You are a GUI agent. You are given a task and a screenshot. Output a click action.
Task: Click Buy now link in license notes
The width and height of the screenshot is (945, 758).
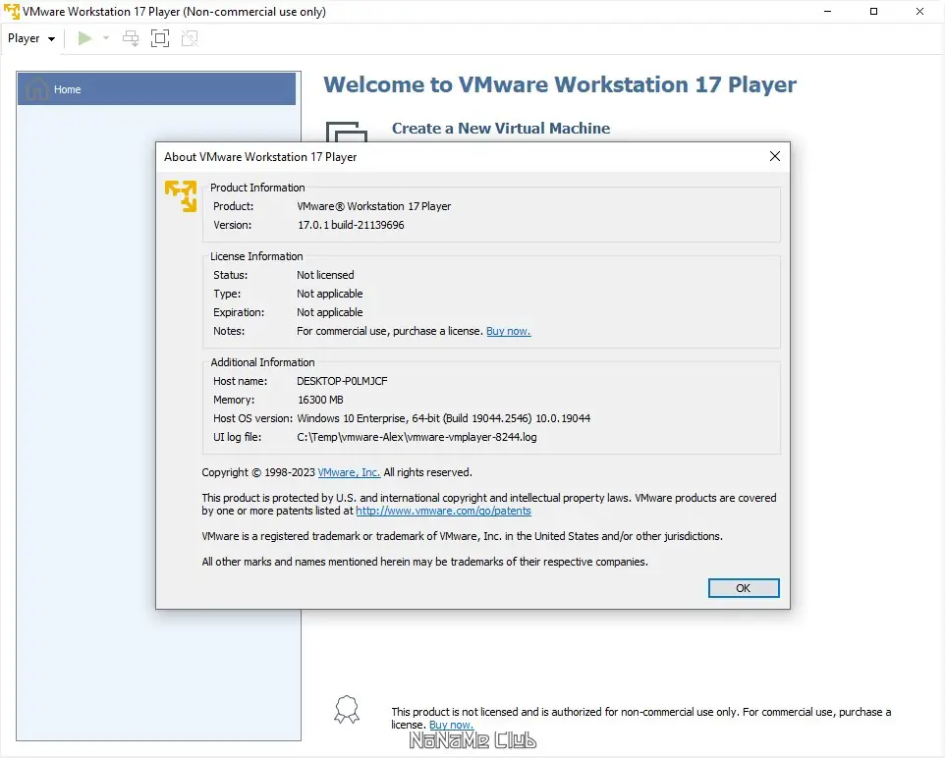(509, 331)
